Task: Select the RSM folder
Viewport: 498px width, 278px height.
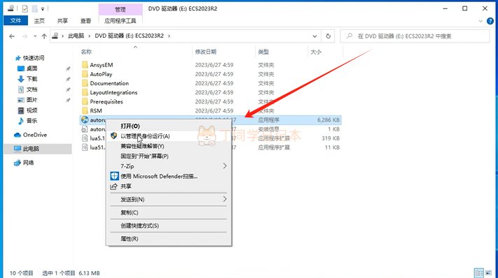Action: click(96, 111)
